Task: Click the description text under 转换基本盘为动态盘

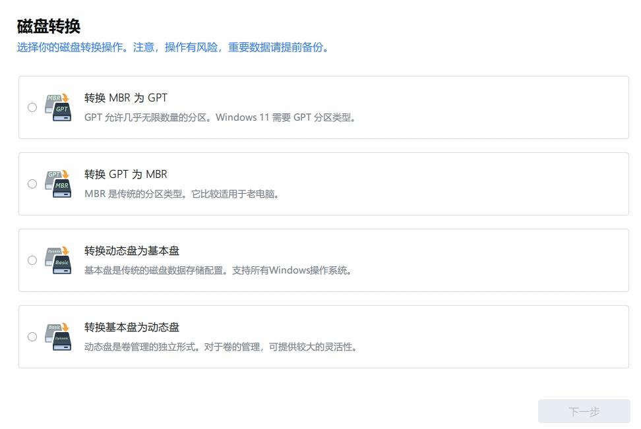Action: tap(220, 347)
